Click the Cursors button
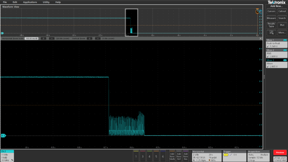 click(x=271, y=11)
